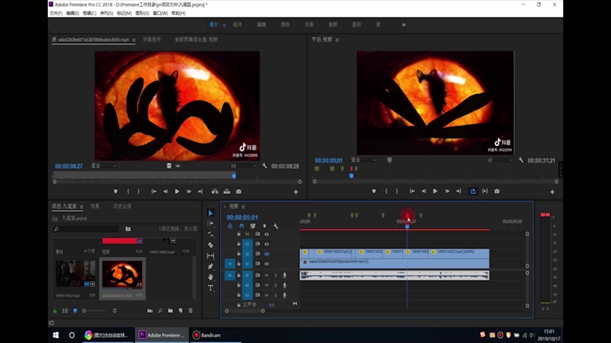The width and height of the screenshot is (611, 343).
Task: Click trash Clear icon in Project panel
Action: pos(190,311)
